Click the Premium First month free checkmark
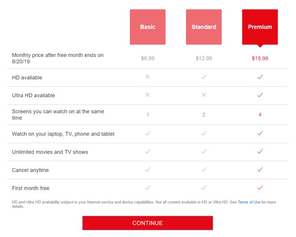 click(260, 187)
